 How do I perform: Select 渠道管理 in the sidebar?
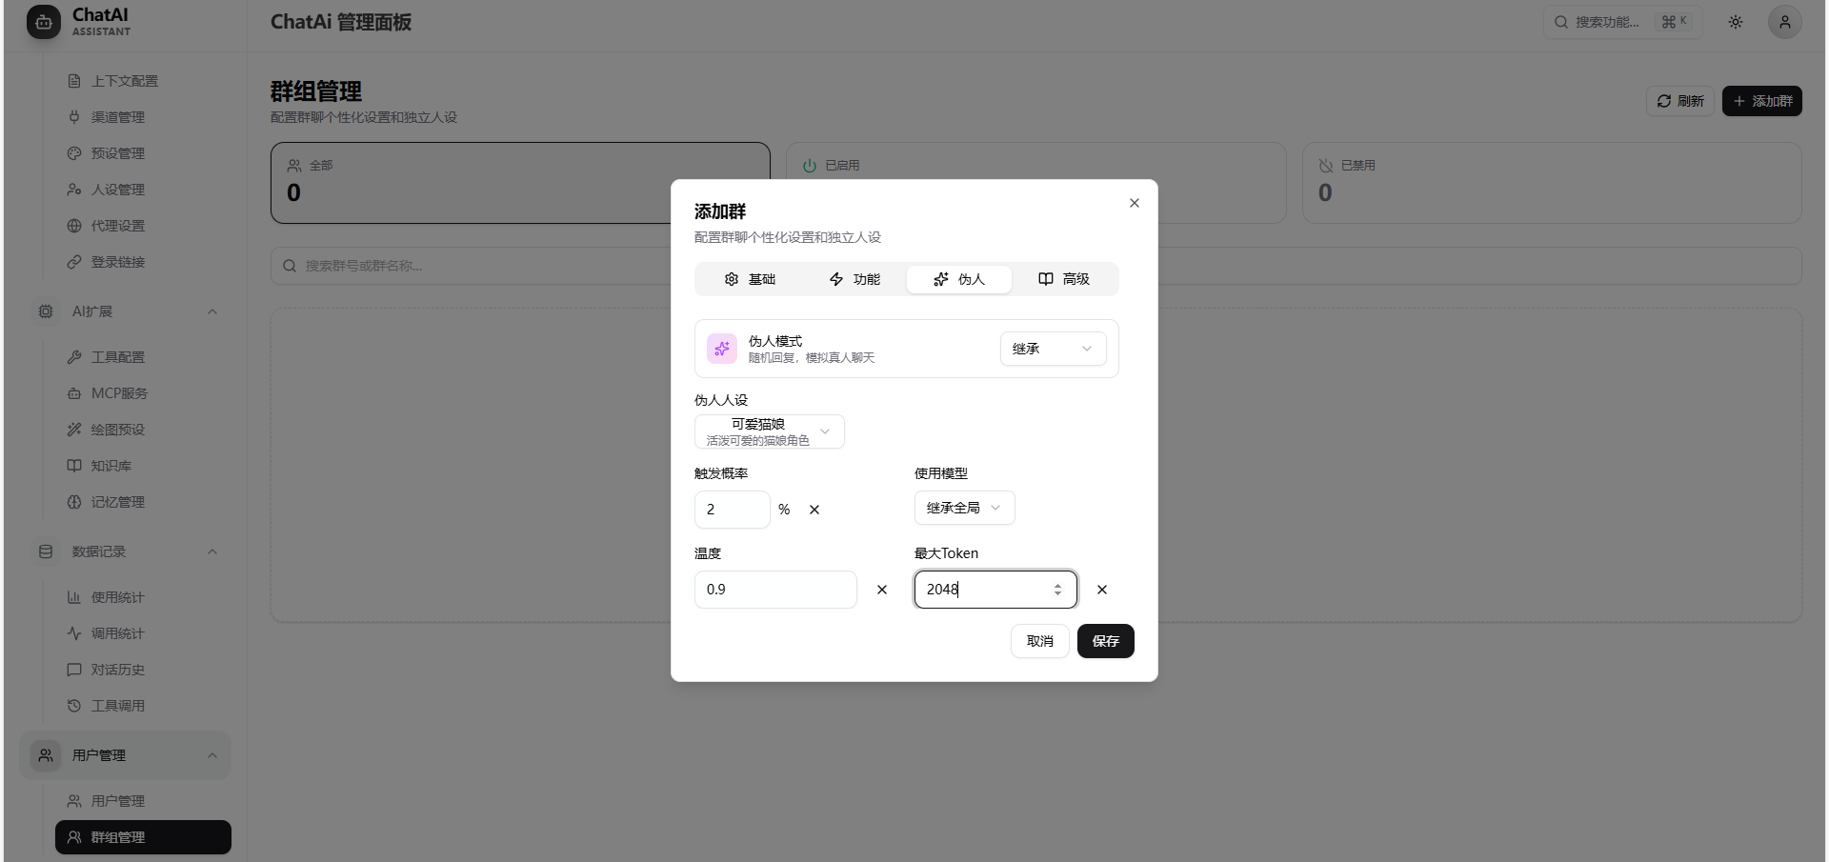point(118,117)
